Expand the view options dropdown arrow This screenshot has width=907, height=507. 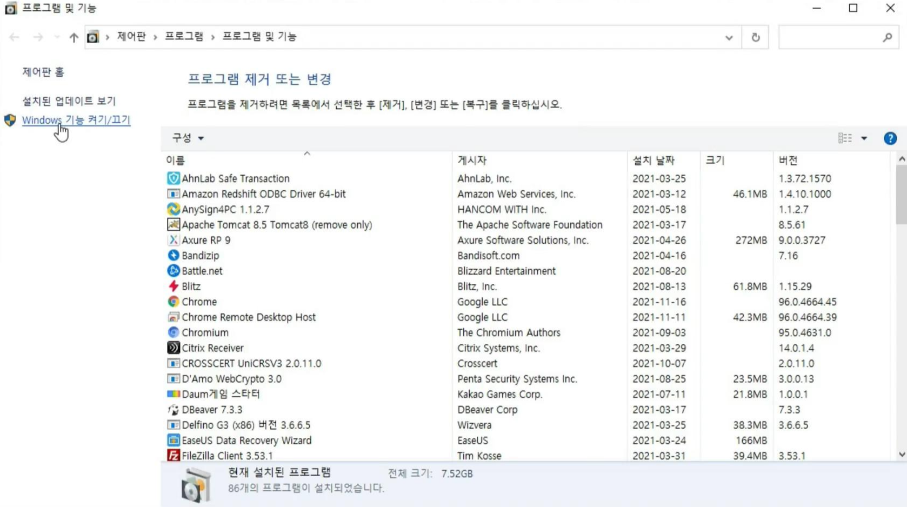coord(864,138)
